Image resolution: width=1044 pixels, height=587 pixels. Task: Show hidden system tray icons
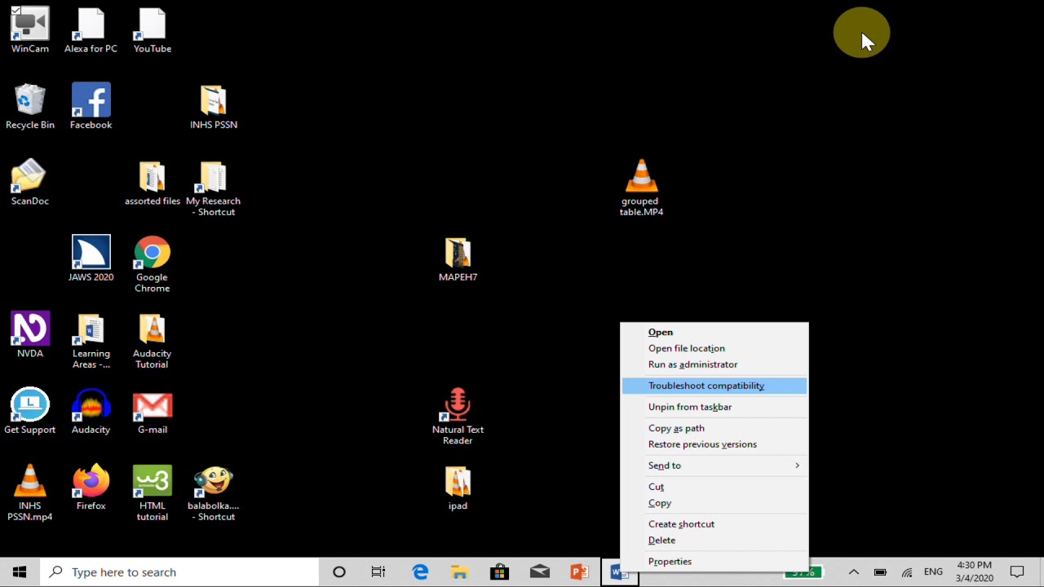(853, 572)
